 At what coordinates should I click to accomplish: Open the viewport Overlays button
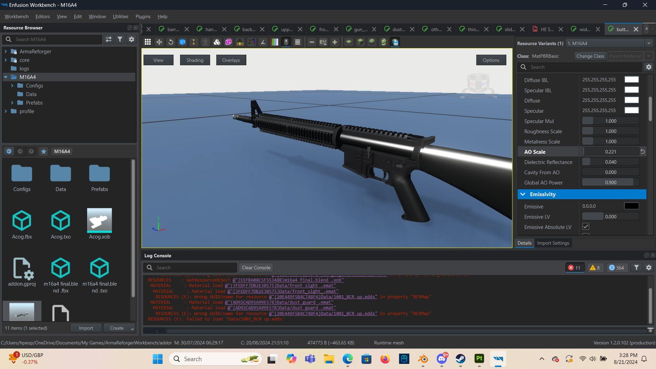tap(231, 60)
